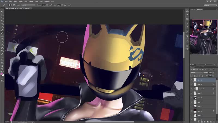Select the History Brush tool
The image size is (218, 123).
(2, 39)
